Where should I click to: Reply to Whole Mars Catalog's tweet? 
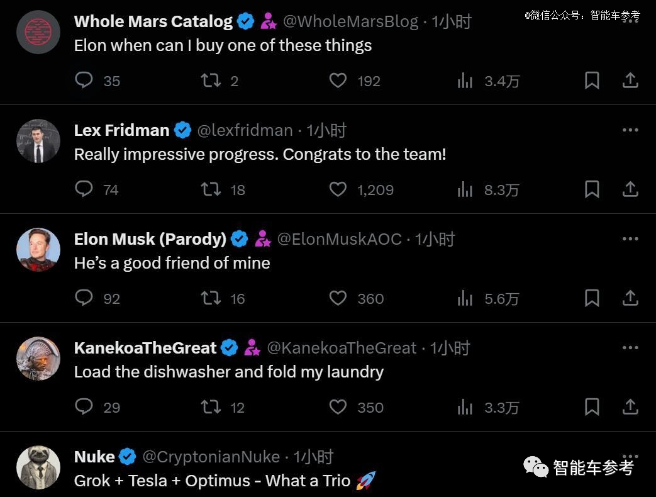(x=84, y=81)
